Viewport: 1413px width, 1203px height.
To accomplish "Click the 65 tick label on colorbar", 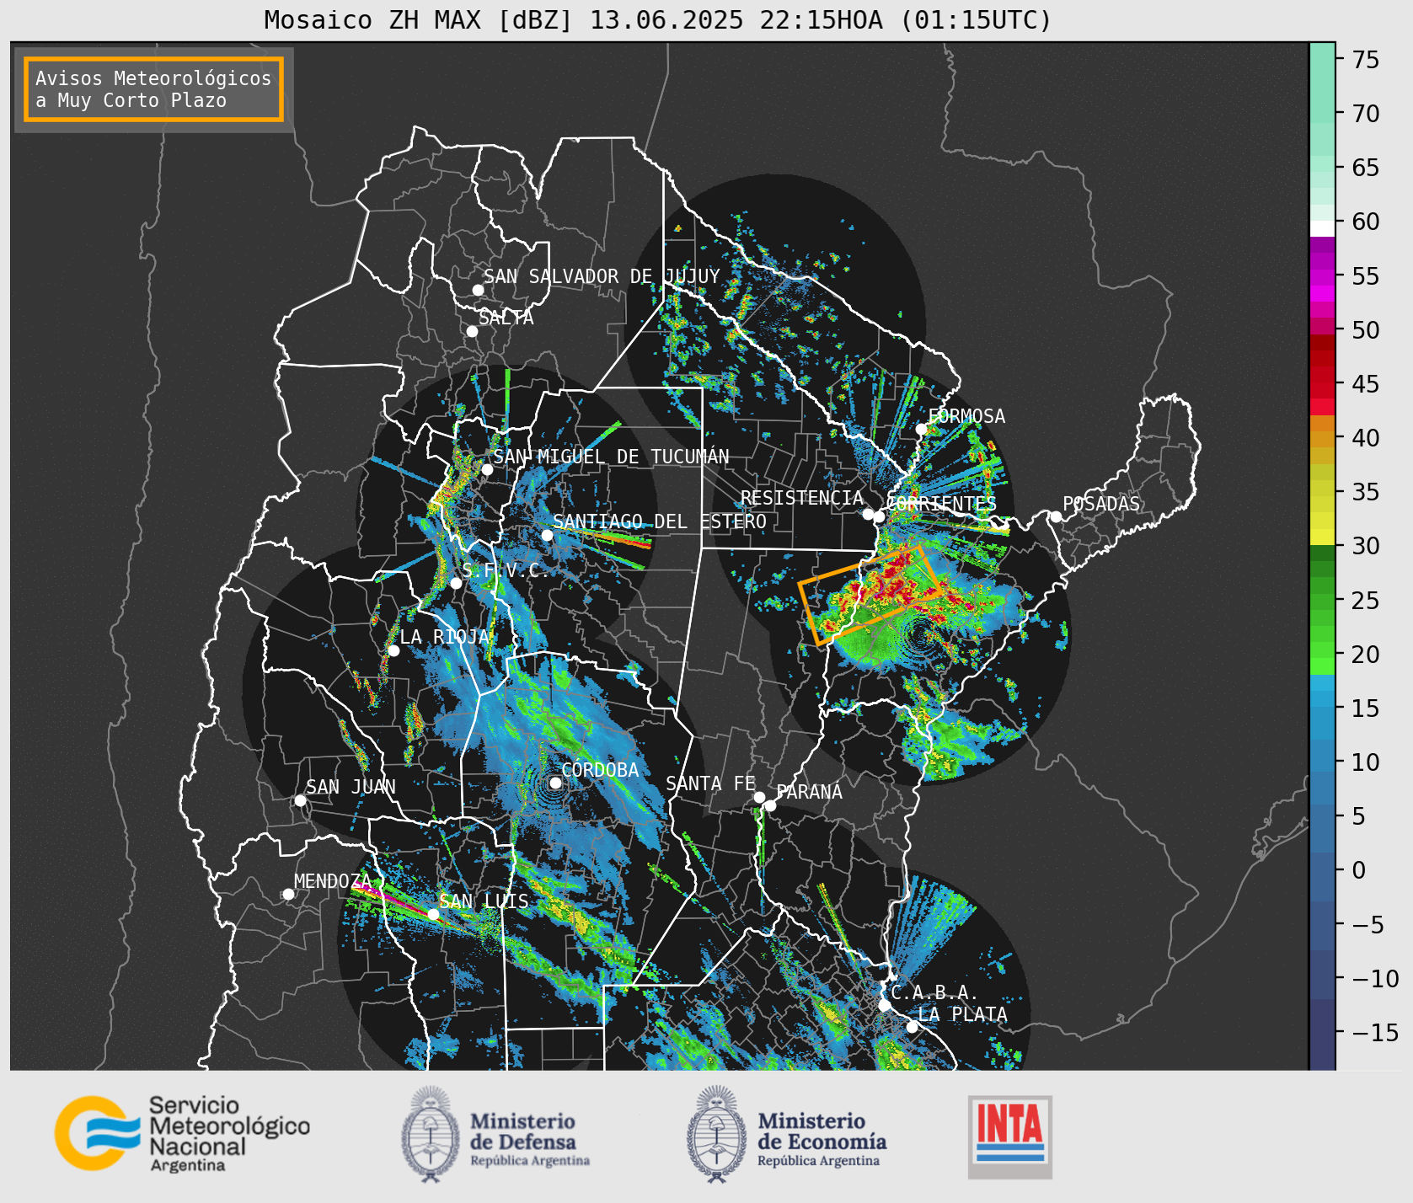I will point(1366,168).
